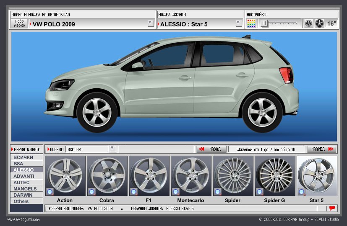Click magnifier icon on Cobra wheel
The width and height of the screenshot is (347, 226).
(92, 192)
